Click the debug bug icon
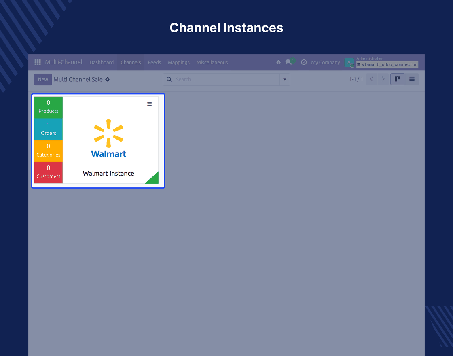Viewport: 453px width, 356px height. 279,62
